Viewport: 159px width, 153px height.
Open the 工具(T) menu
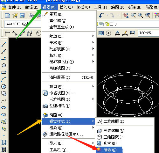pyautogui.click(x=100, y=7)
